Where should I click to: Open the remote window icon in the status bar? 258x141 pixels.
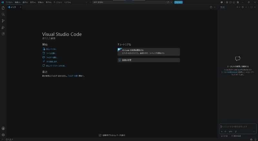coord(2,139)
